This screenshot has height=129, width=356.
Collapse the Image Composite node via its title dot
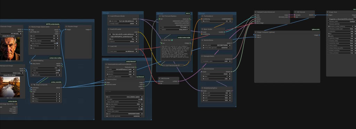(32, 85)
